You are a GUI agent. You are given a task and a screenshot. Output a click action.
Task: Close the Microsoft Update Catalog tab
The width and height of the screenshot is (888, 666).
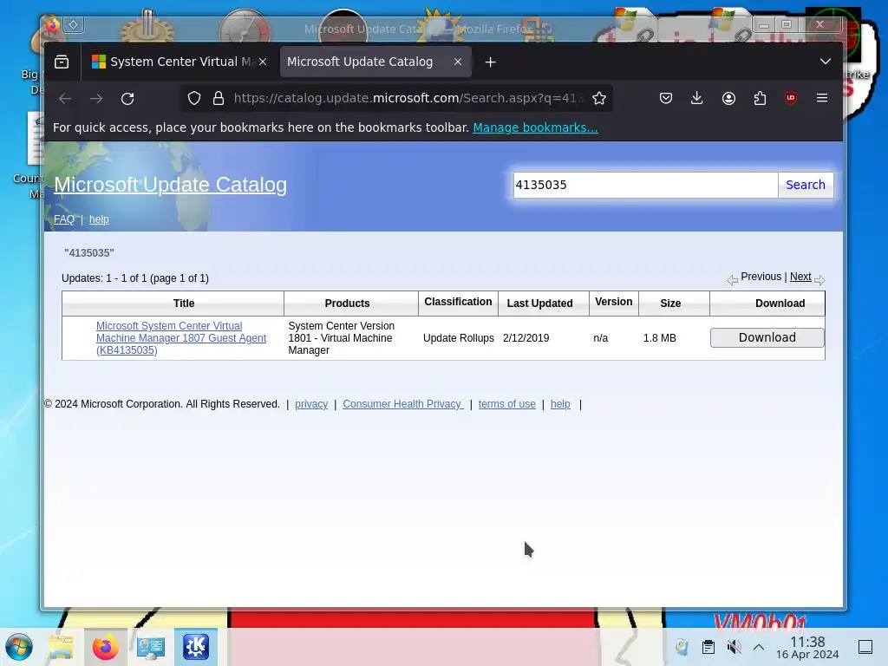458,62
